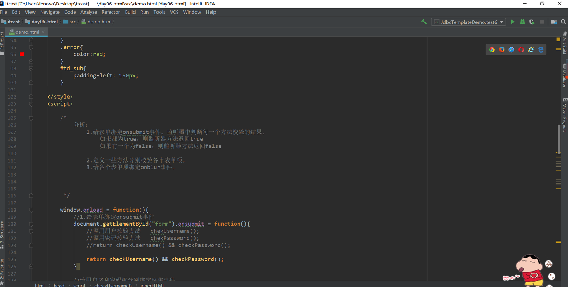Screen dimensions: 568x287
Task: Toggle the Maven Projects side panel
Action: pos(565,115)
